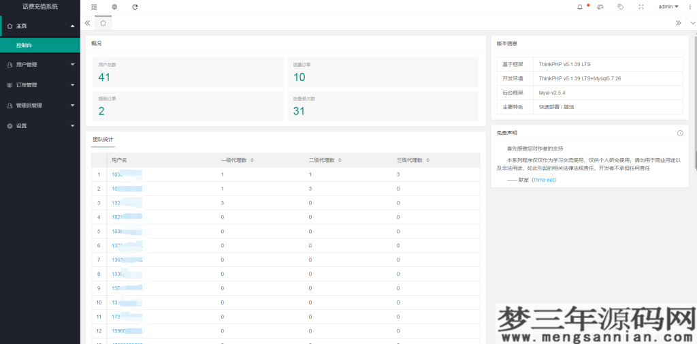Open the website via the globe icon
This screenshot has width=697, height=344.
[114, 7]
